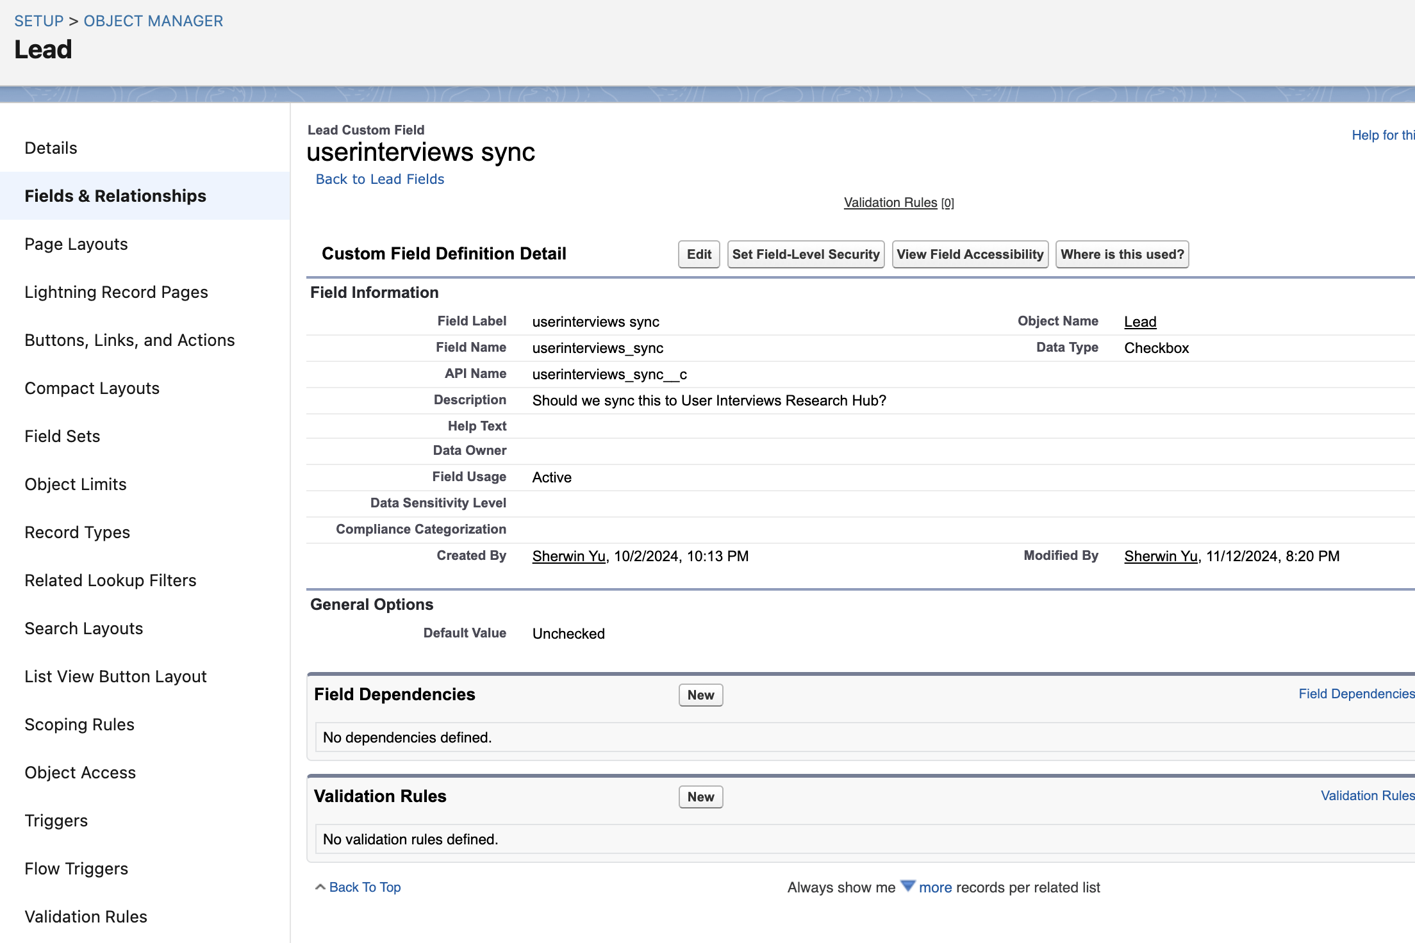Image resolution: width=1415 pixels, height=943 pixels.
Task: Click the Edit button
Action: click(699, 254)
